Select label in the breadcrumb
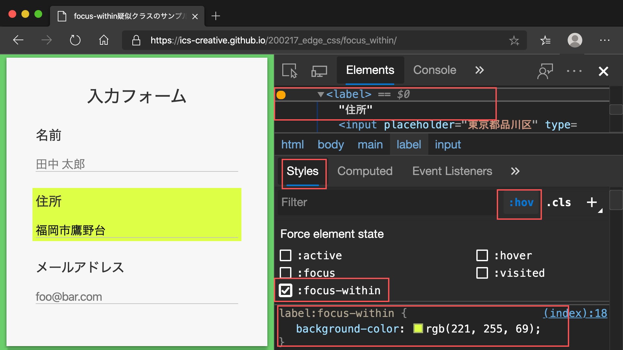 [x=409, y=145]
